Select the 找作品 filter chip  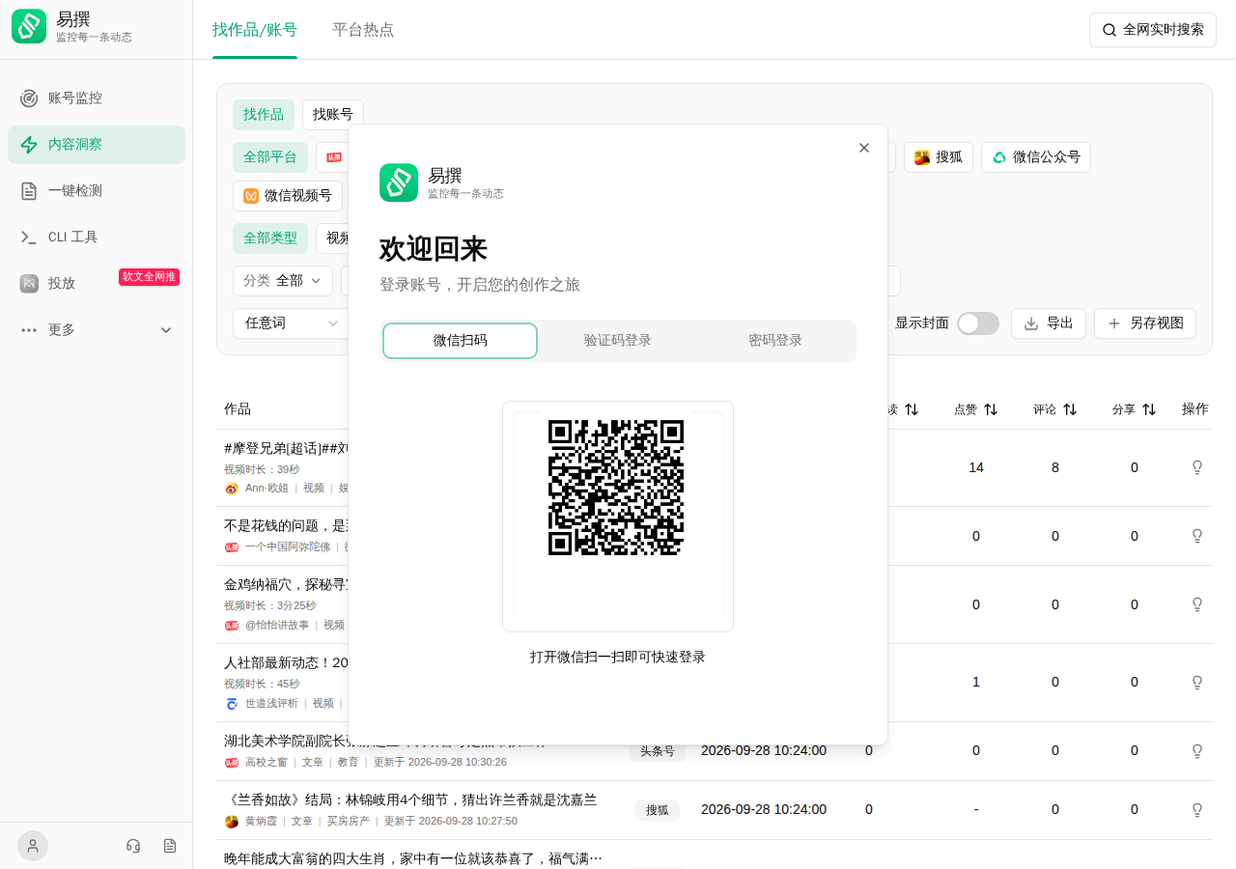pyautogui.click(x=264, y=115)
